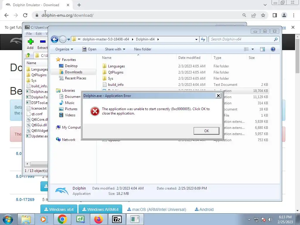The image size is (300, 225).
Task: Select Music library in navigation pane
Action: [69, 103]
